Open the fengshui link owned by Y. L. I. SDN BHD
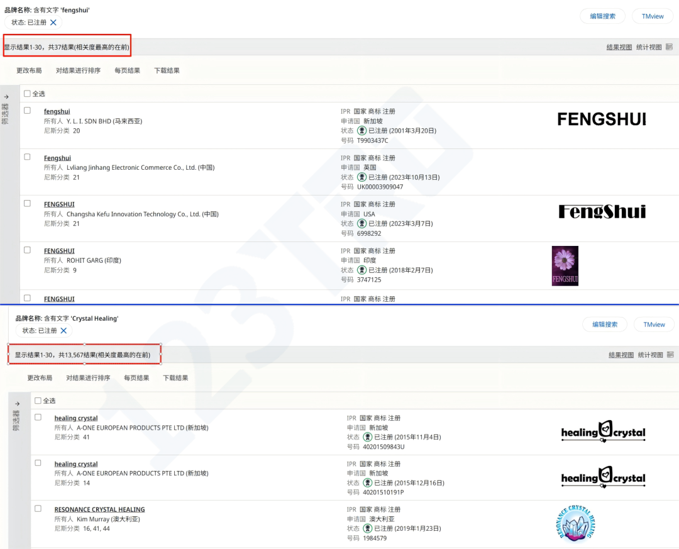The image size is (679, 549). (x=57, y=111)
